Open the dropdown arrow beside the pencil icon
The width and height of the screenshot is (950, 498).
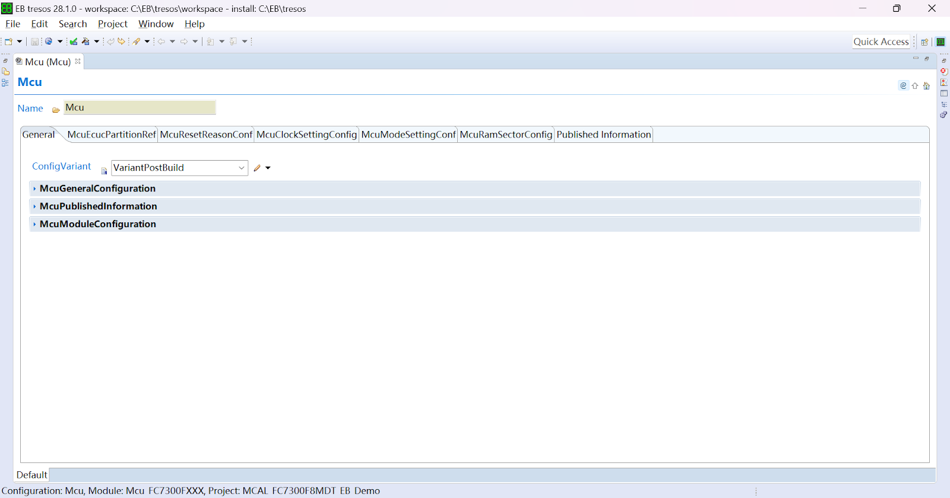[x=268, y=168]
